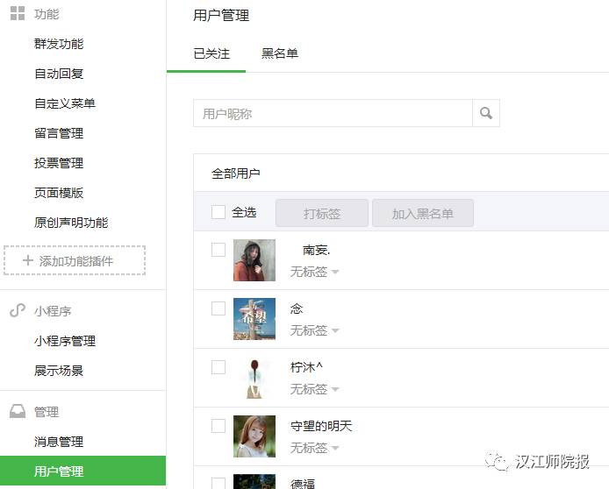This screenshot has width=609, height=489.
Task: Switch to the 黑名单 tab
Action: tap(280, 53)
